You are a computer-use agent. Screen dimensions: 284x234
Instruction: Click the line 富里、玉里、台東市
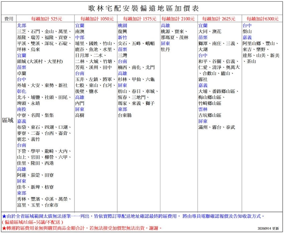tap(38, 205)
